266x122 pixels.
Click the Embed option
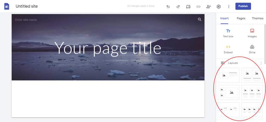point(228,49)
